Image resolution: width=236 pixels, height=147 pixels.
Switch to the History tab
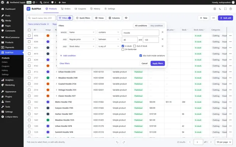tap(95, 9)
